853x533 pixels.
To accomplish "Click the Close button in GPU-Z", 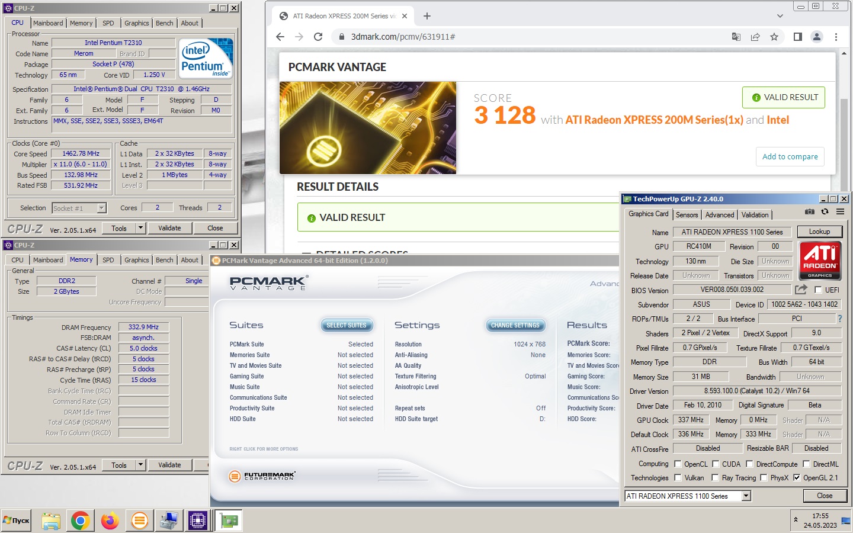I will [825, 496].
